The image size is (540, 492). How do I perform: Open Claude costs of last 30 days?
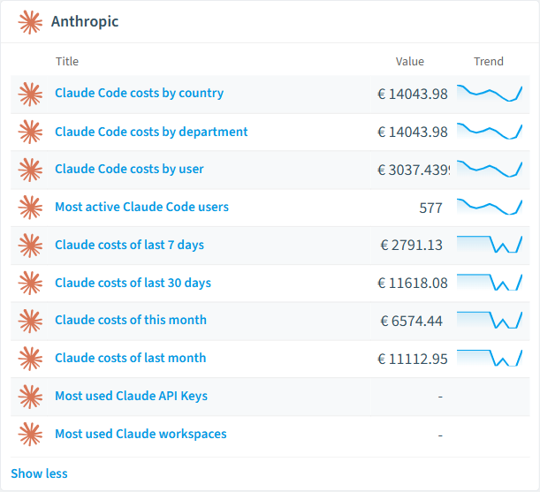pos(133,283)
